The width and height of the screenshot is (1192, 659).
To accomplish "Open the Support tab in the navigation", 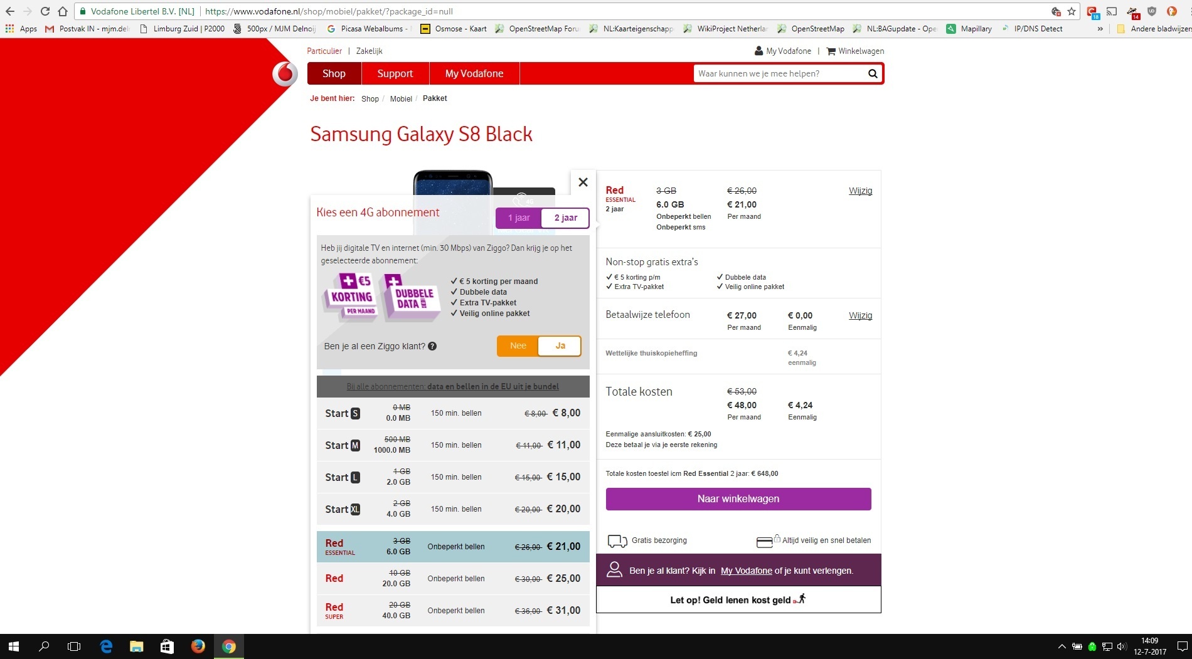I will pos(395,73).
